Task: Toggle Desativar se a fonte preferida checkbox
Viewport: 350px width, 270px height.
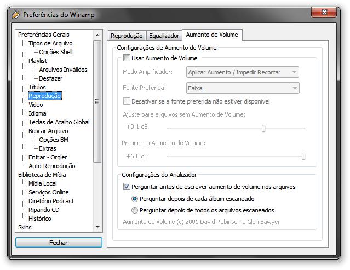Action: [127, 101]
